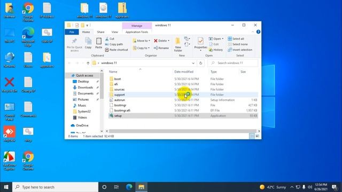
Task: Sort by the Name column header
Action: (x=140, y=71)
